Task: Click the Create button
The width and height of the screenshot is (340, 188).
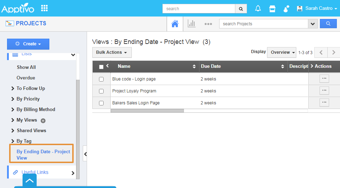Action: click(28, 44)
